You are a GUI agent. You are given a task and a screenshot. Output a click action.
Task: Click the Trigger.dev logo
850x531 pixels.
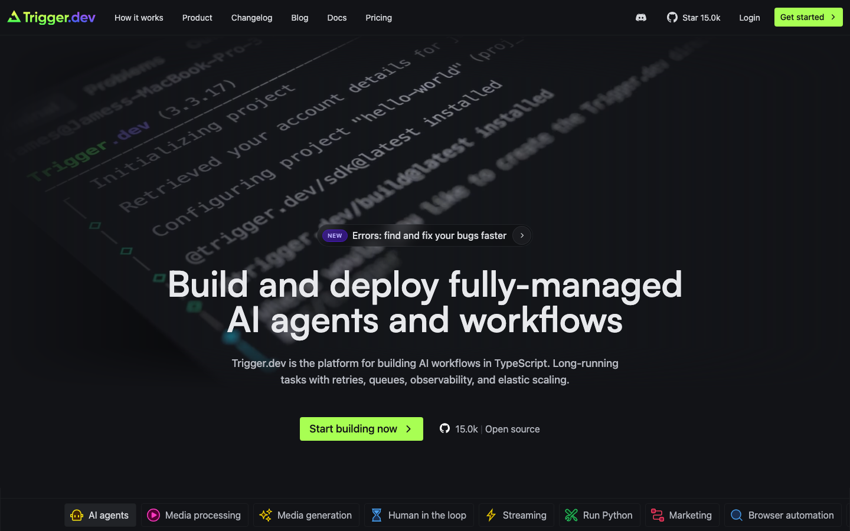click(x=51, y=17)
